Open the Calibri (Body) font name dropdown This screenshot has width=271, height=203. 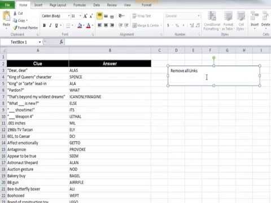(69, 16)
